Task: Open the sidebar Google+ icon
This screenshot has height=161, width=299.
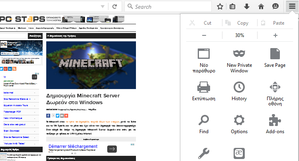Action: pos(6,69)
